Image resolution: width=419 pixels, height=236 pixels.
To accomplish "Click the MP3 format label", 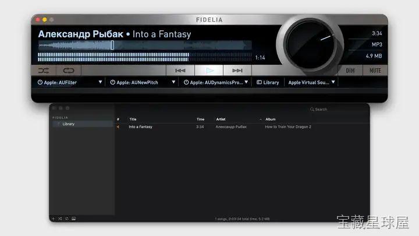I will 377,45.
